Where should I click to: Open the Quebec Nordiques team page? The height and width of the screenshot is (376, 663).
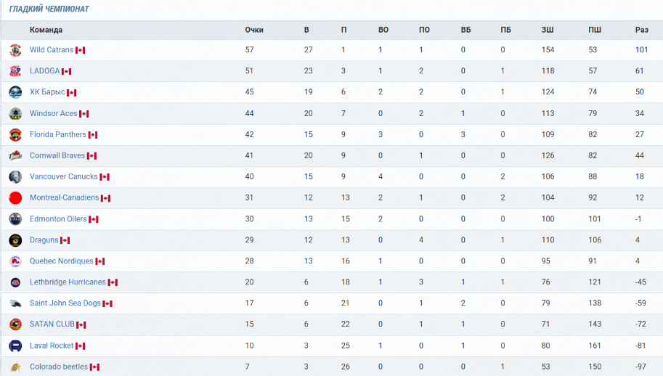pyautogui.click(x=61, y=261)
